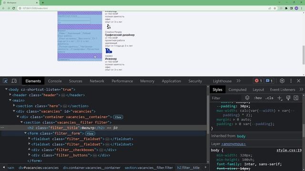This screenshot has width=305, height=171.
Task: Click the red errors counter badge
Action: [x=258, y=81]
